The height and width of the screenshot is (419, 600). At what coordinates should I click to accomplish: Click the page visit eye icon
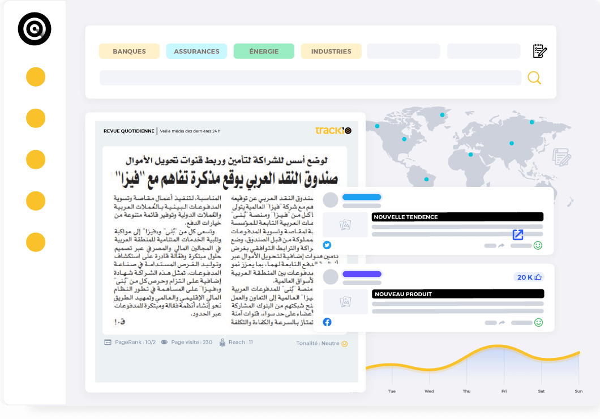pos(164,342)
